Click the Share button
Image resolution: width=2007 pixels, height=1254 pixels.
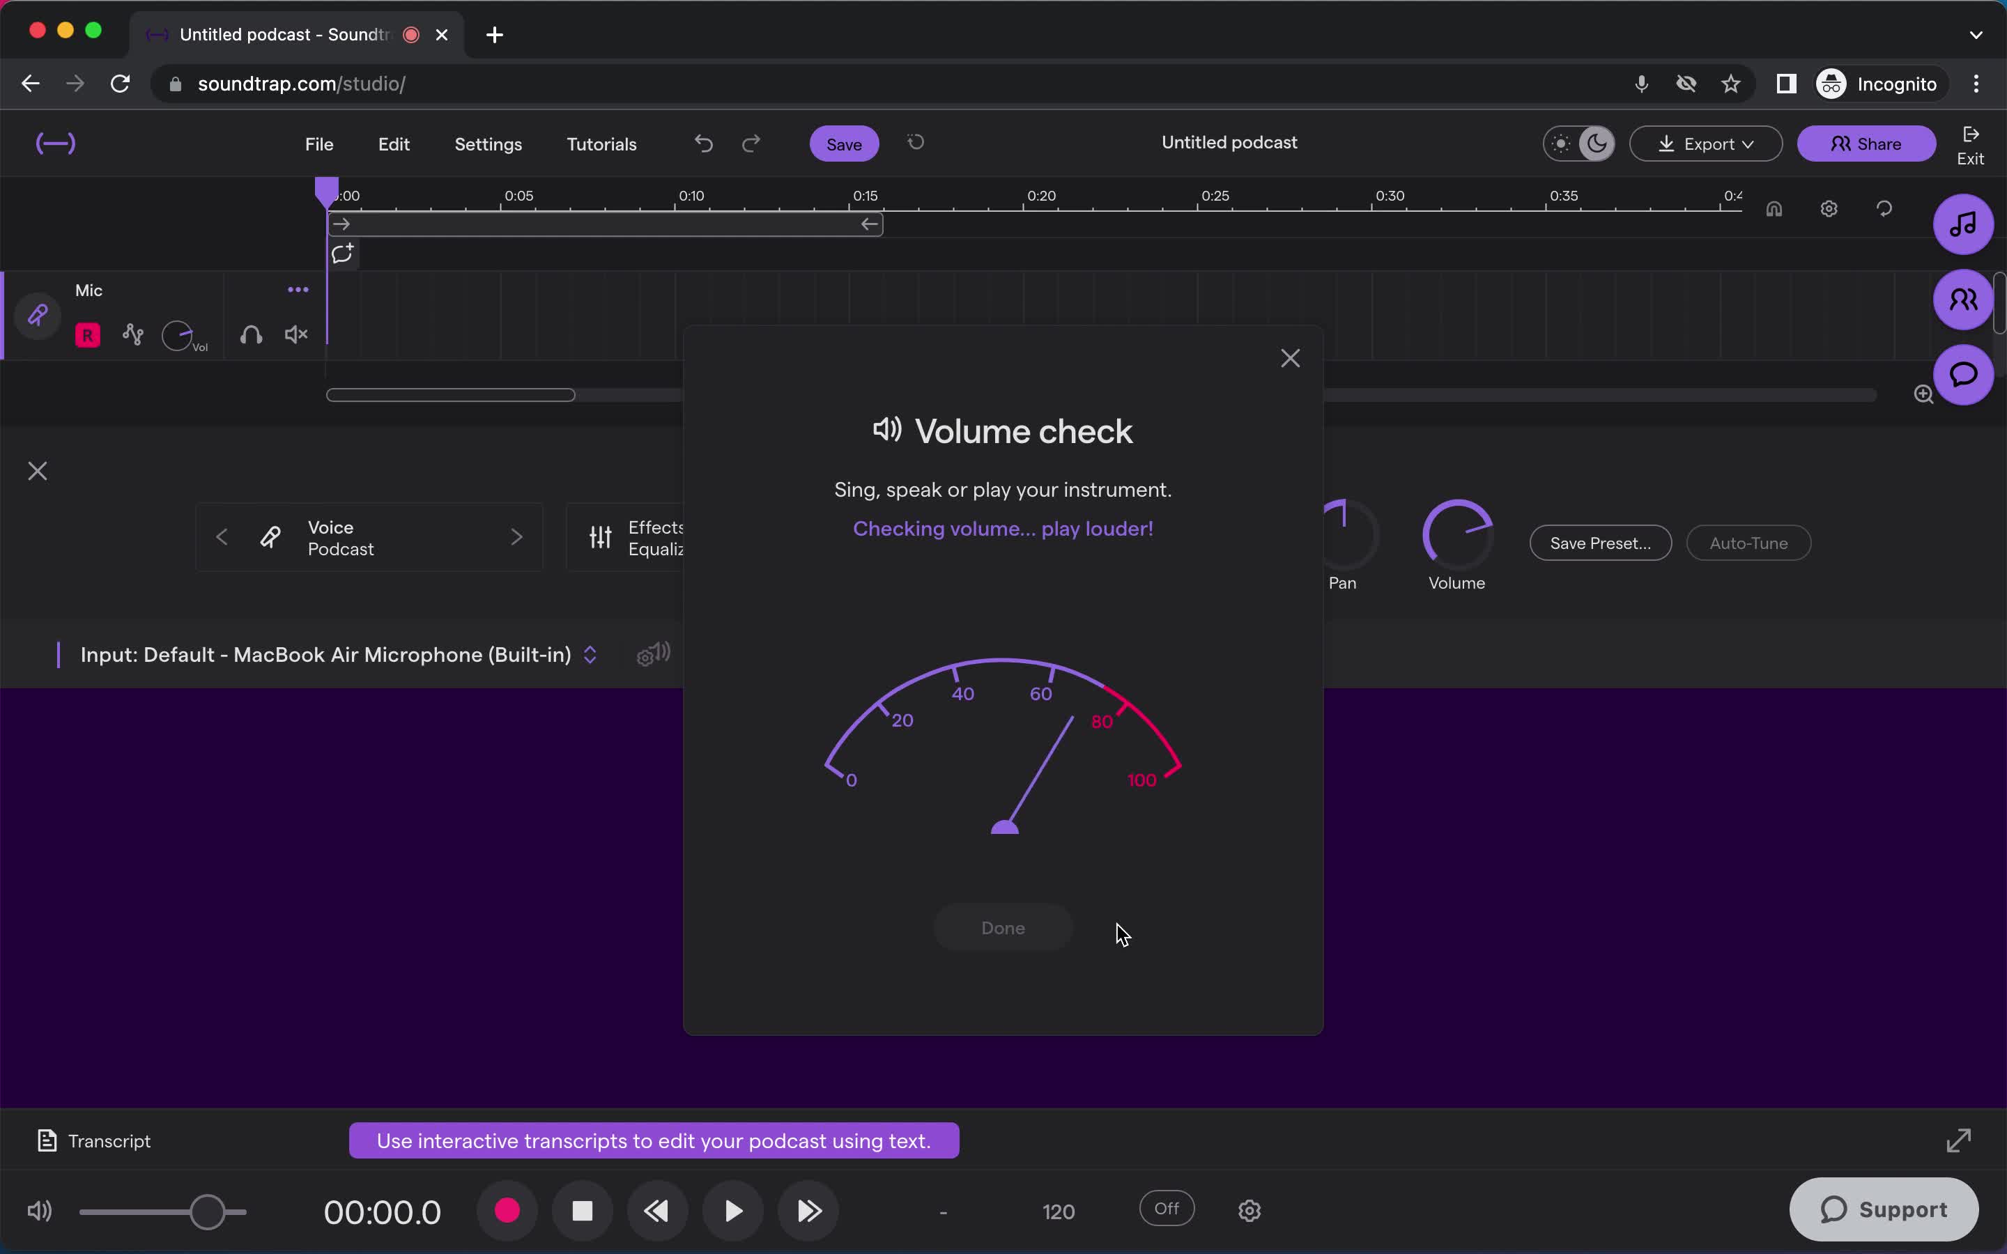pyautogui.click(x=1866, y=144)
